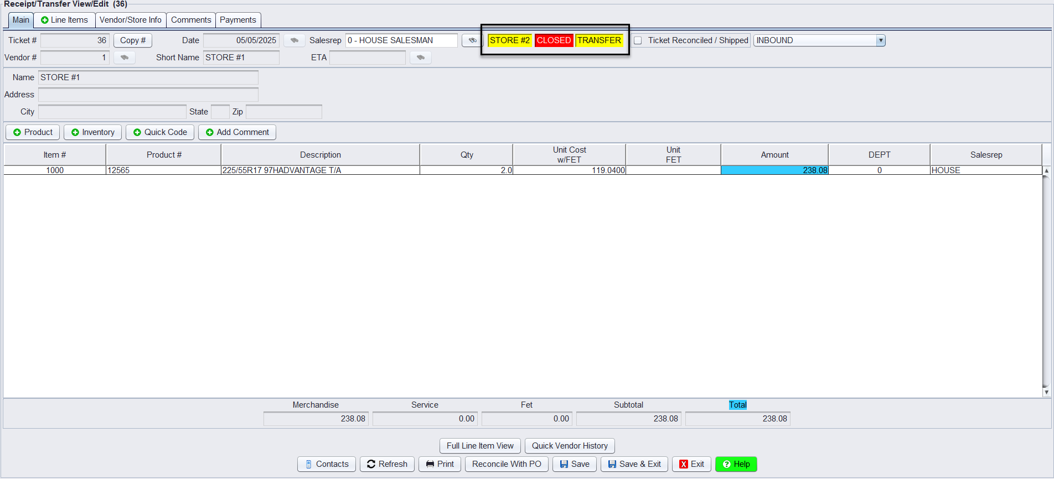Click the Reconcile With PO button
The image size is (1054, 479).
tap(507, 464)
